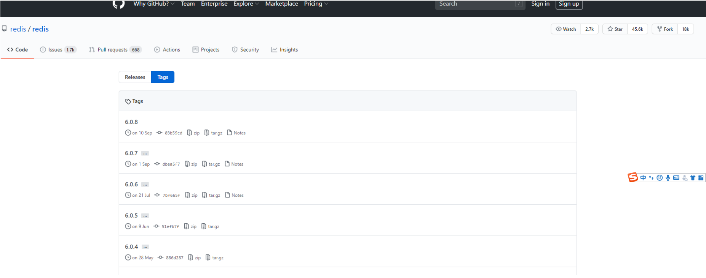Open the 45.6k stargazers count
706x278 pixels.
tap(637, 29)
